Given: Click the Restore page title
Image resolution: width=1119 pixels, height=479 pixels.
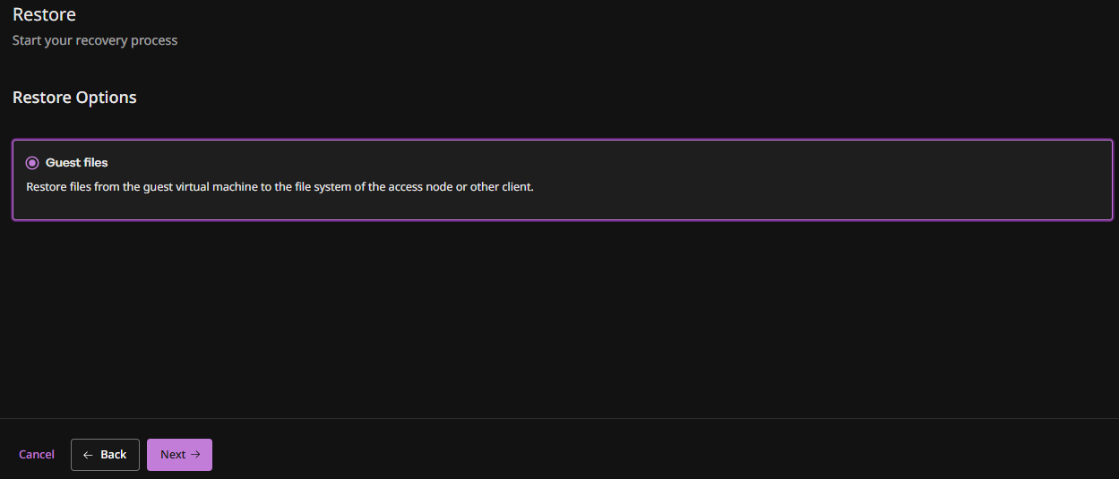Looking at the screenshot, I should 44,14.
